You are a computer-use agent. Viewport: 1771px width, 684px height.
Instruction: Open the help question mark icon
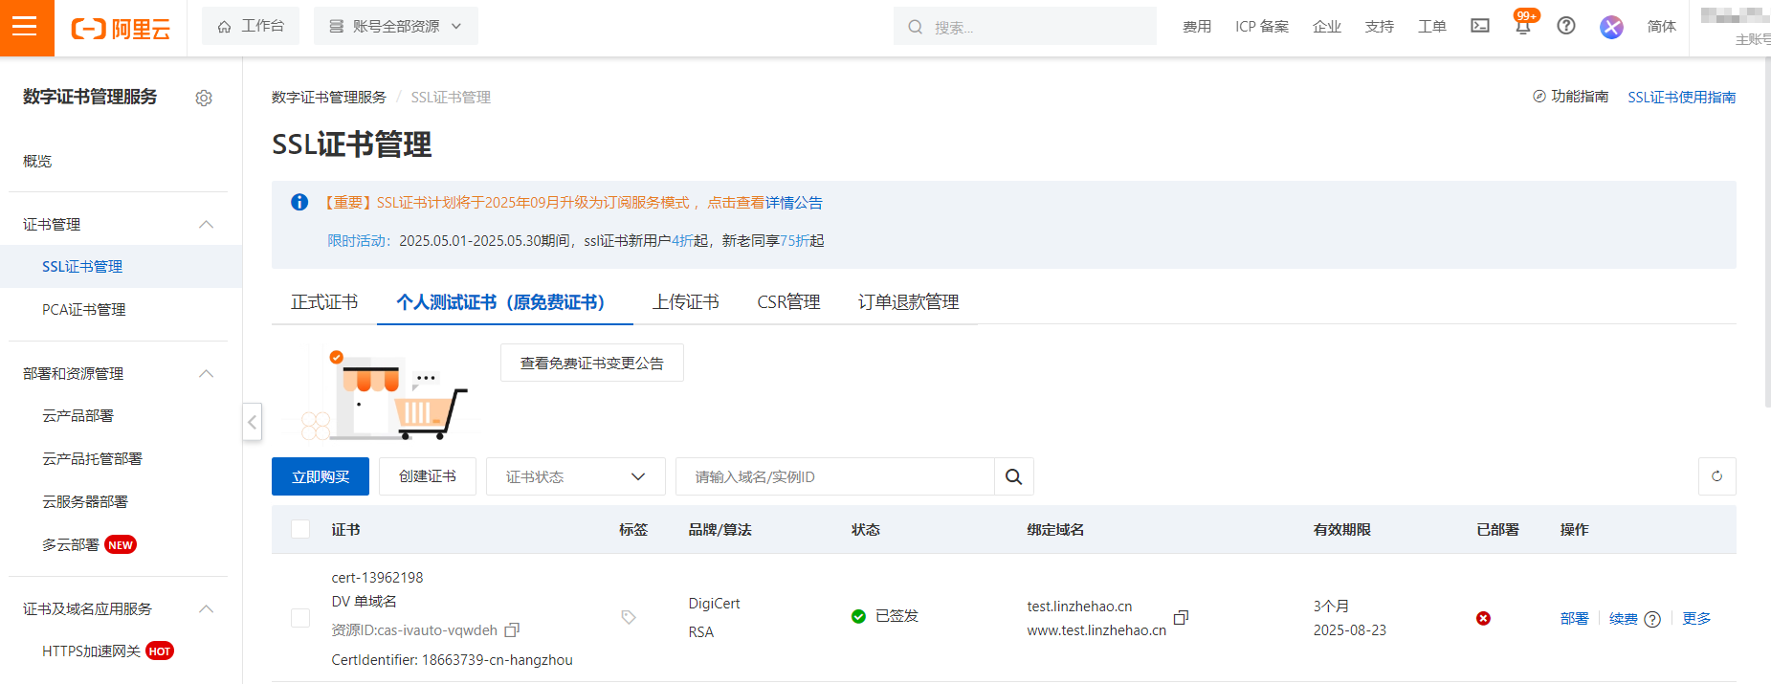1566,26
